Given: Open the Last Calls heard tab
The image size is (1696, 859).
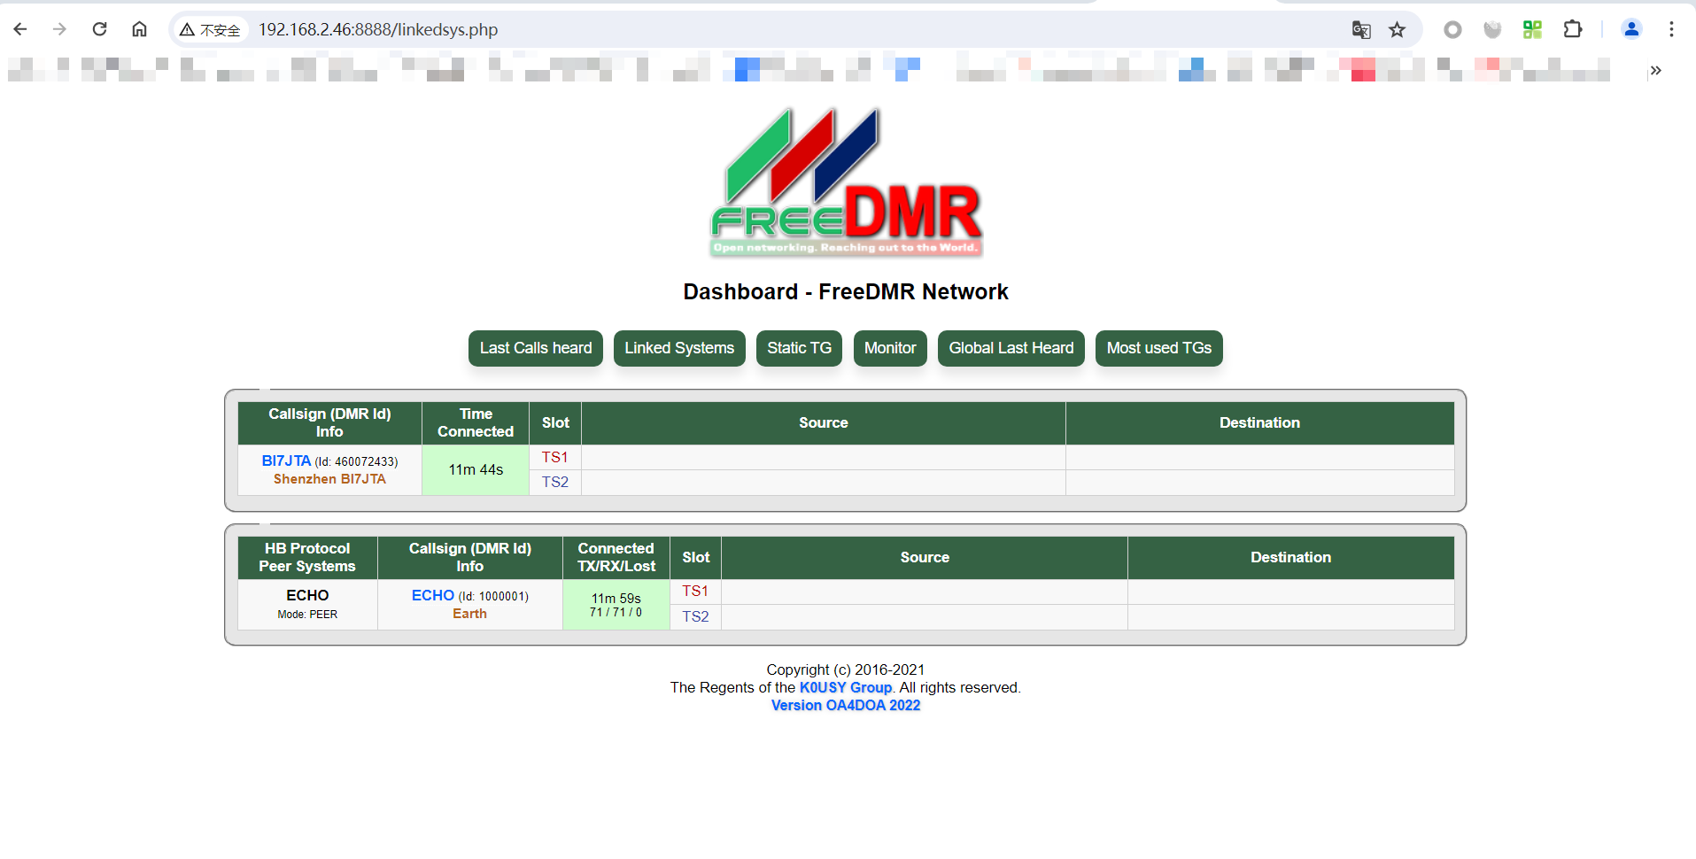Looking at the screenshot, I should (x=535, y=348).
